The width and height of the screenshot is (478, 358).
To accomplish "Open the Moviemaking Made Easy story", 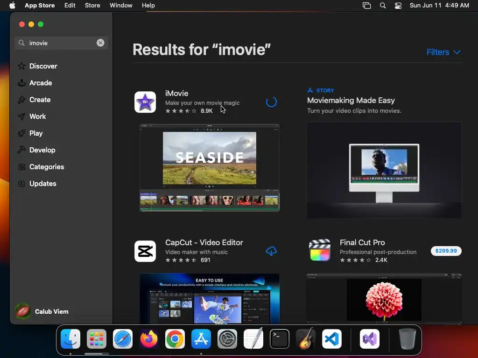I will 351,100.
